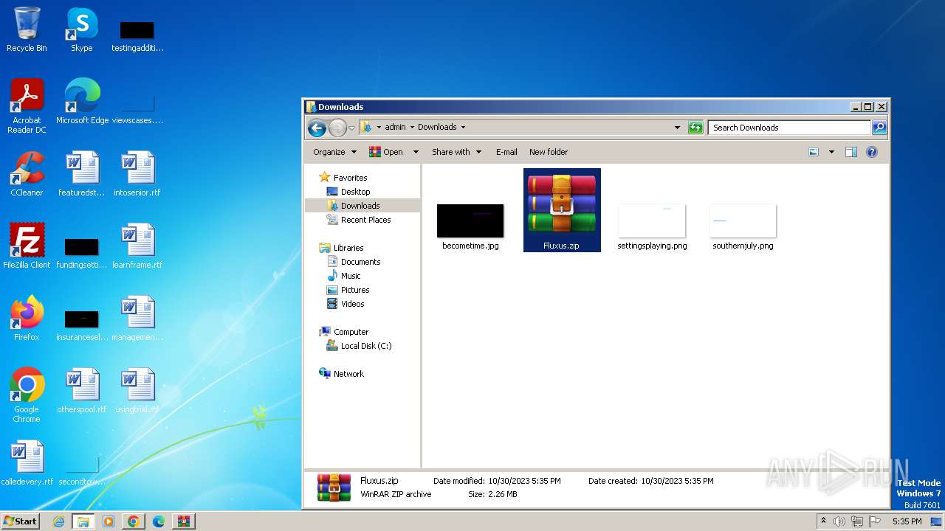Image resolution: width=945 pixels, height=531 pixels.
Task: Click the E-mail toolbar button
Action: (506, 152)
